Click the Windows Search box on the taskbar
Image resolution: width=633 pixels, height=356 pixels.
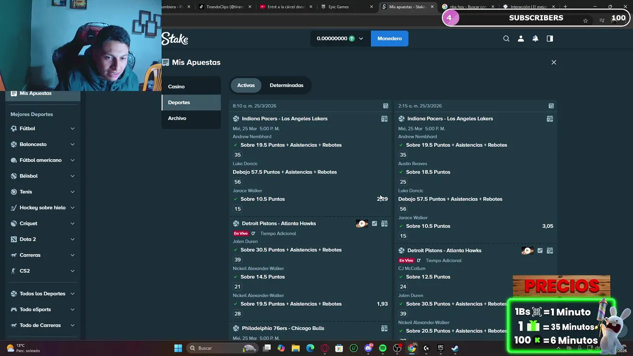[x=223, y=348]
